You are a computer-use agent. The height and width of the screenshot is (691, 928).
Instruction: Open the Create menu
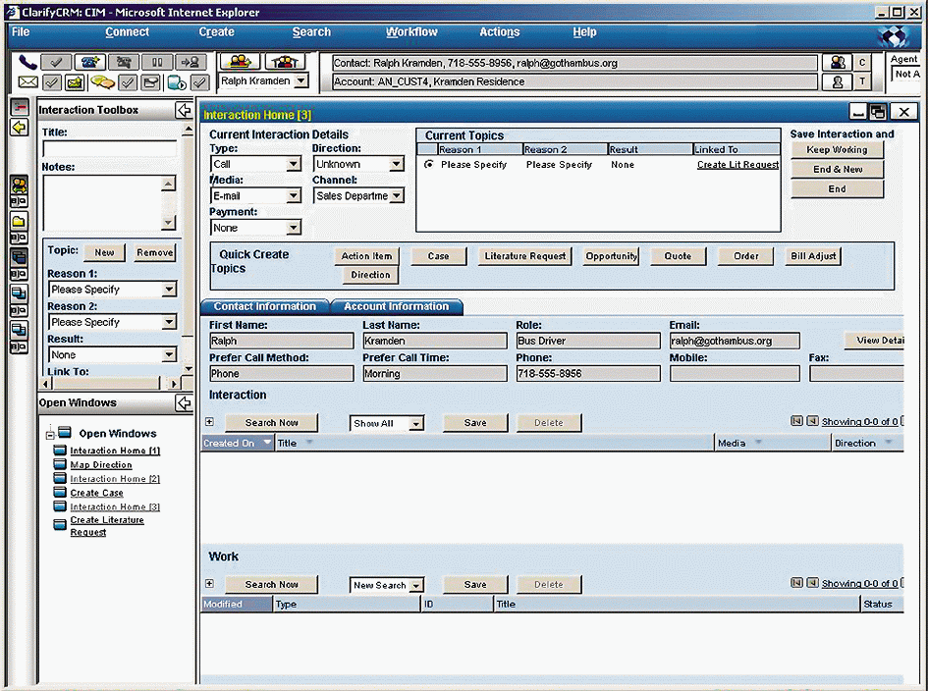[217, 32]
